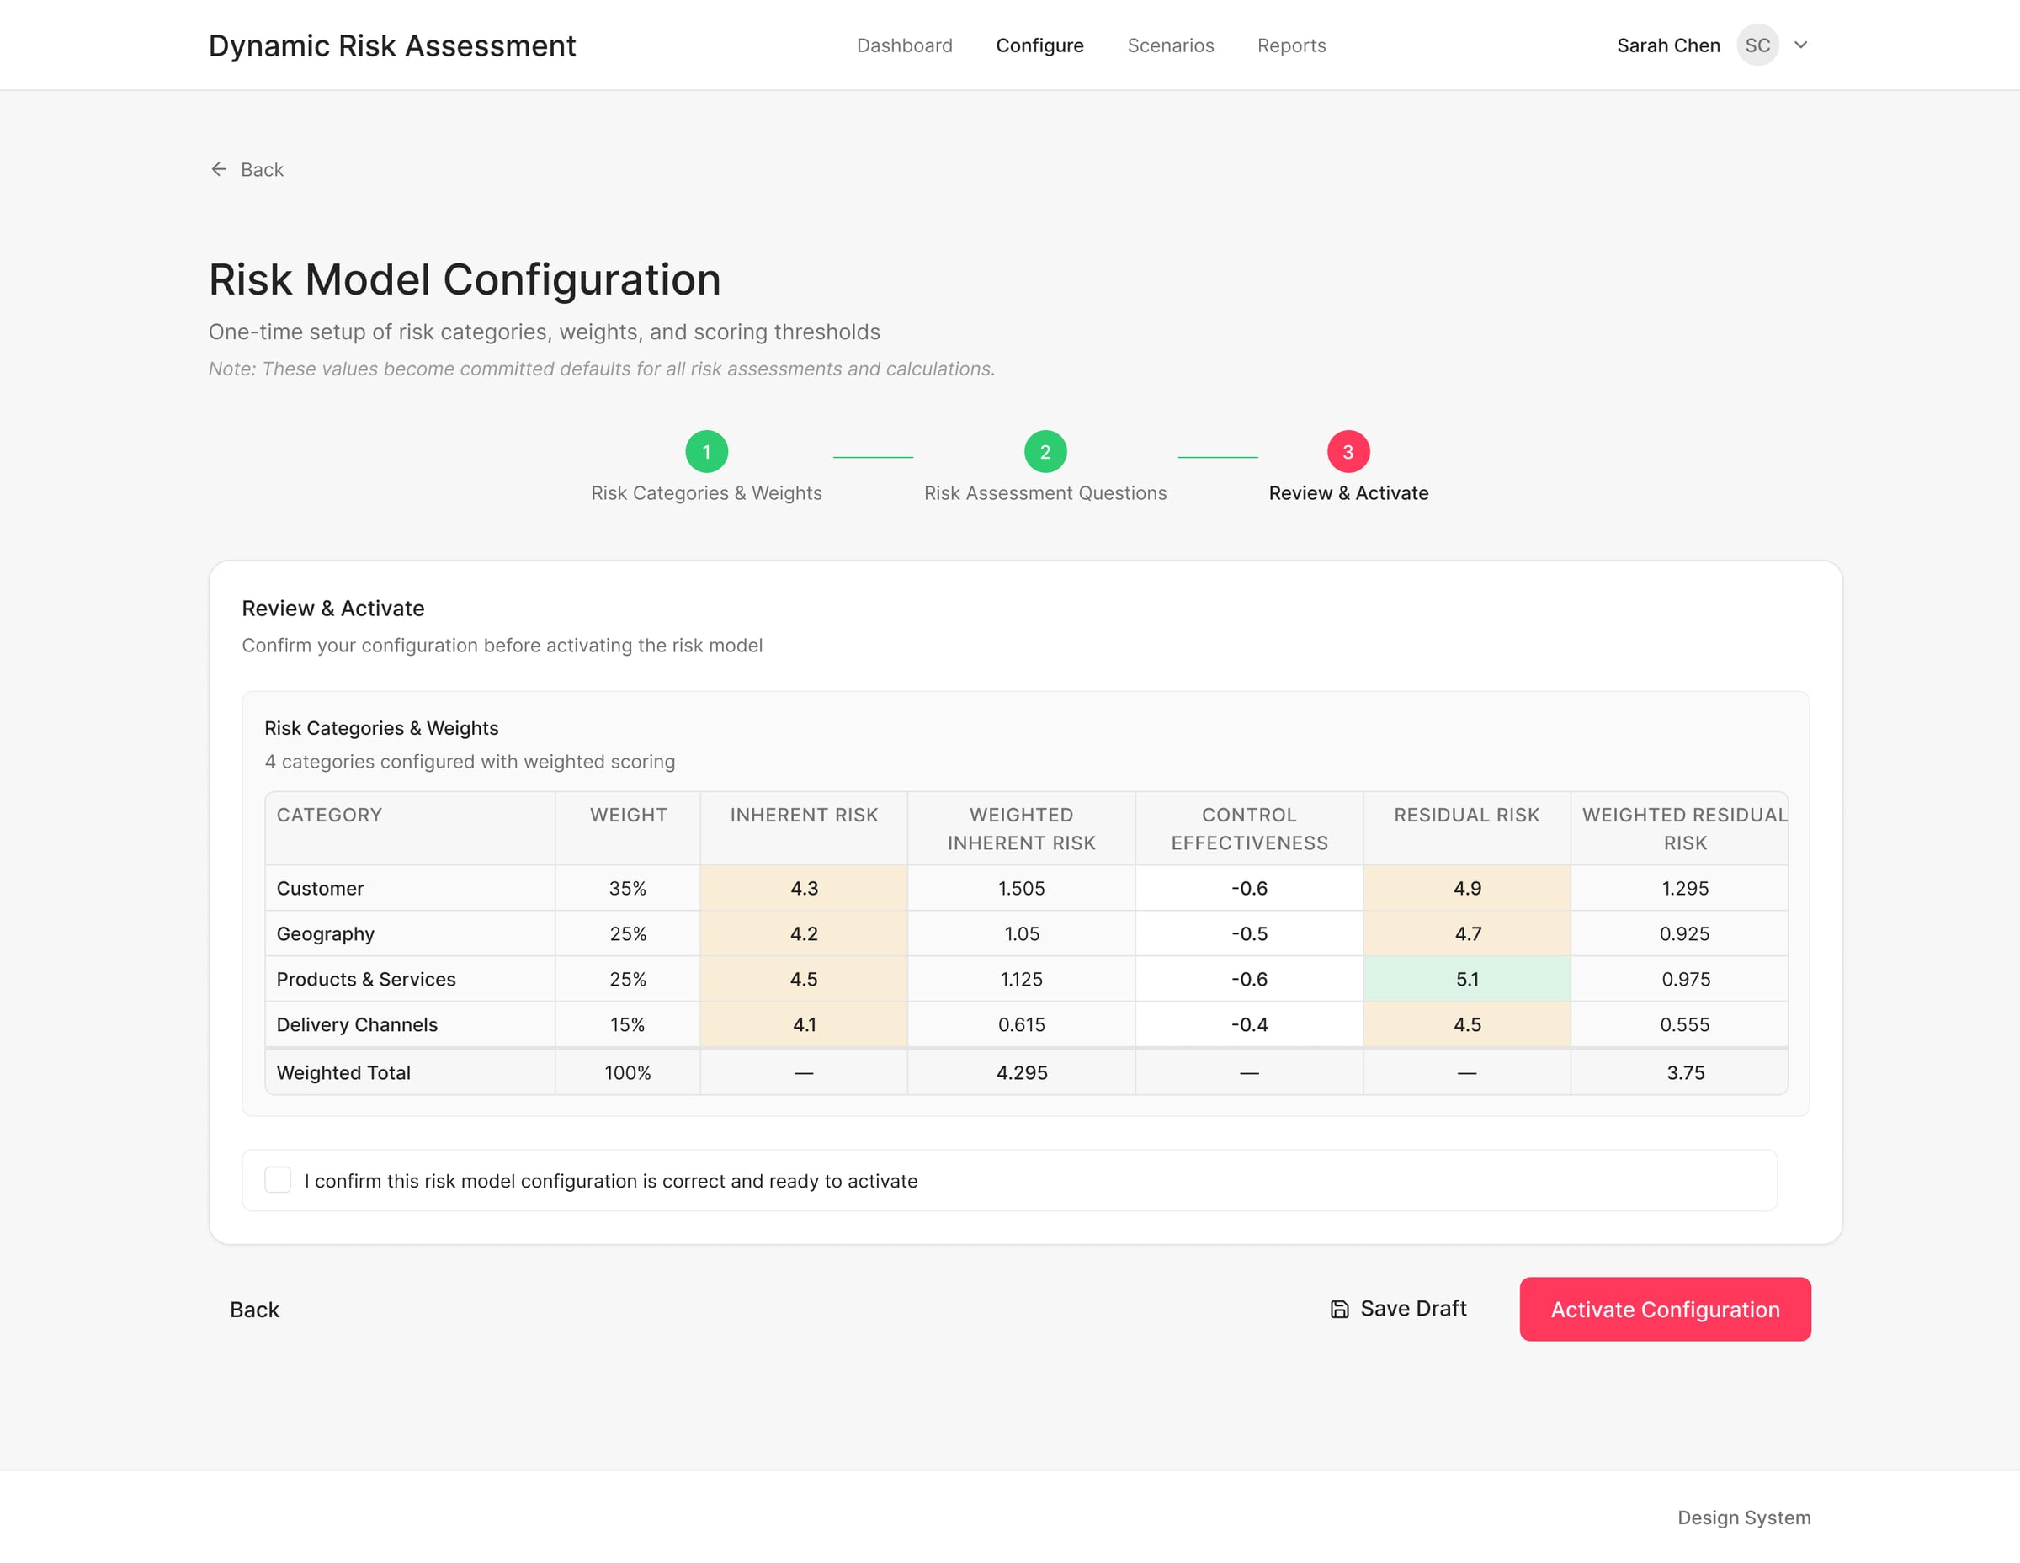Select the Configure nav item
The width and height of the screenshot is (2020, 1563).
(1039, 45)
